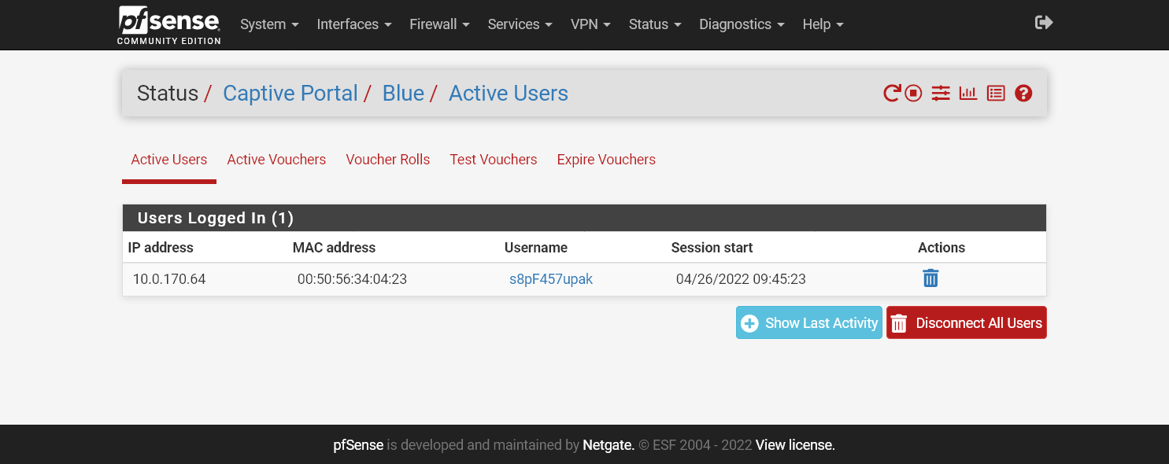Click the View license link in footer
Image resolution: width=1169 pixels, height=464 pixels.
coord(795,445)
